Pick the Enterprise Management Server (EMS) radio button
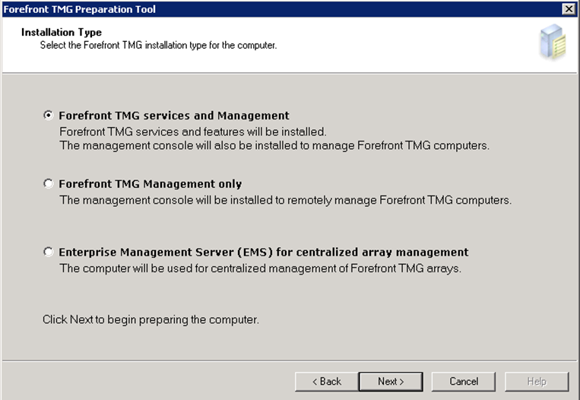 click(49, 252)
